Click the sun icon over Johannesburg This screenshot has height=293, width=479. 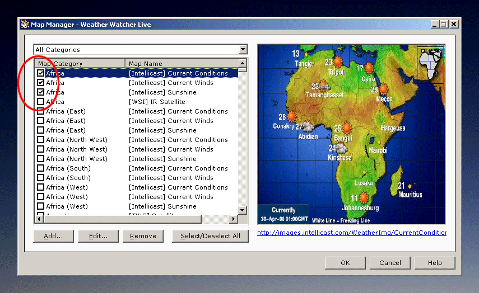point(364,197)
